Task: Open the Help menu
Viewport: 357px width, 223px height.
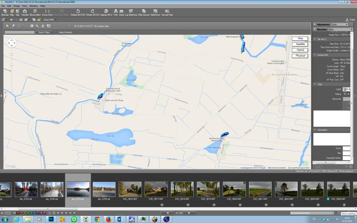Action: 42,6
